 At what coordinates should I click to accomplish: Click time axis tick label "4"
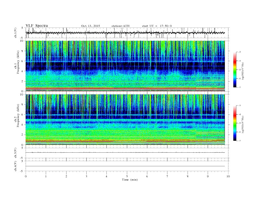click(106, 176)
